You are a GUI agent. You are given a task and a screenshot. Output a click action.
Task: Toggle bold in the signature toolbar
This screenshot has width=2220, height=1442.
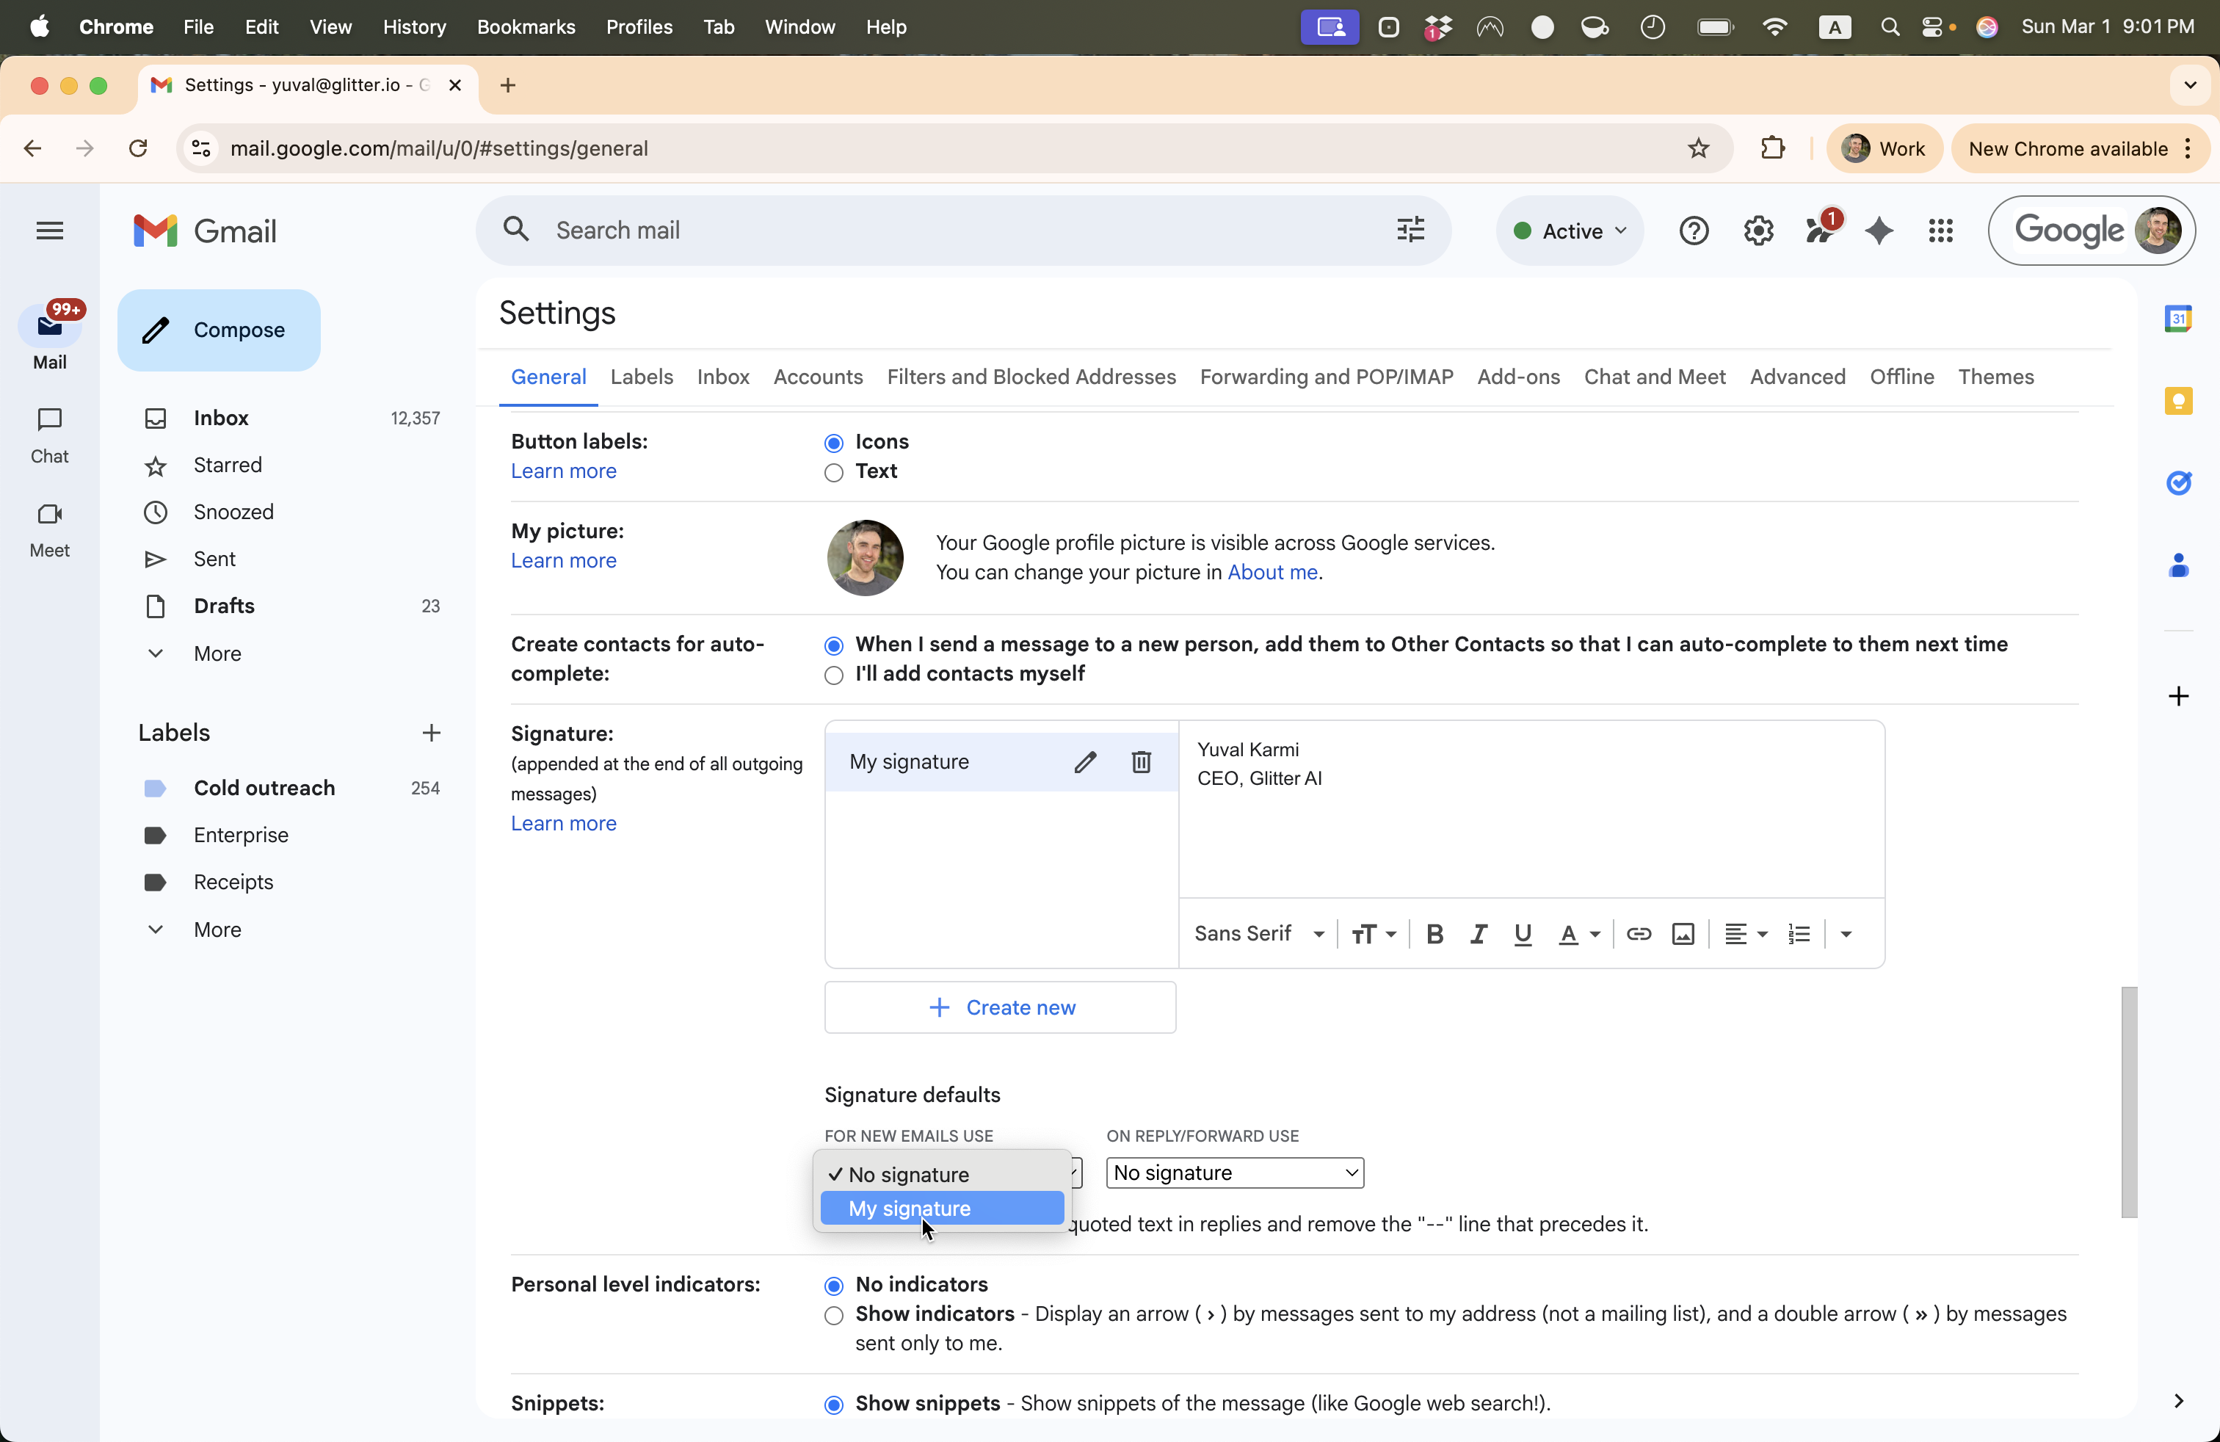[x=1434, y=934]
